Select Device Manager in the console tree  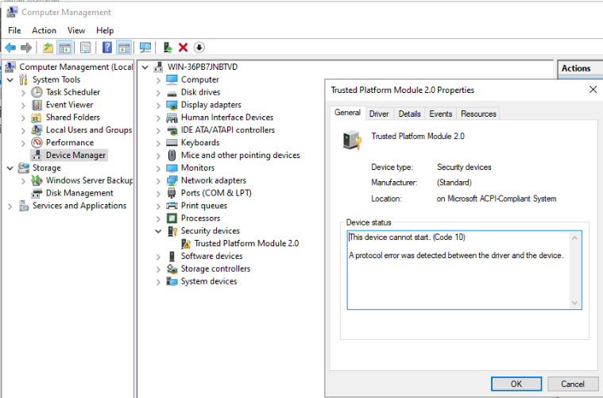click(75, 156)
